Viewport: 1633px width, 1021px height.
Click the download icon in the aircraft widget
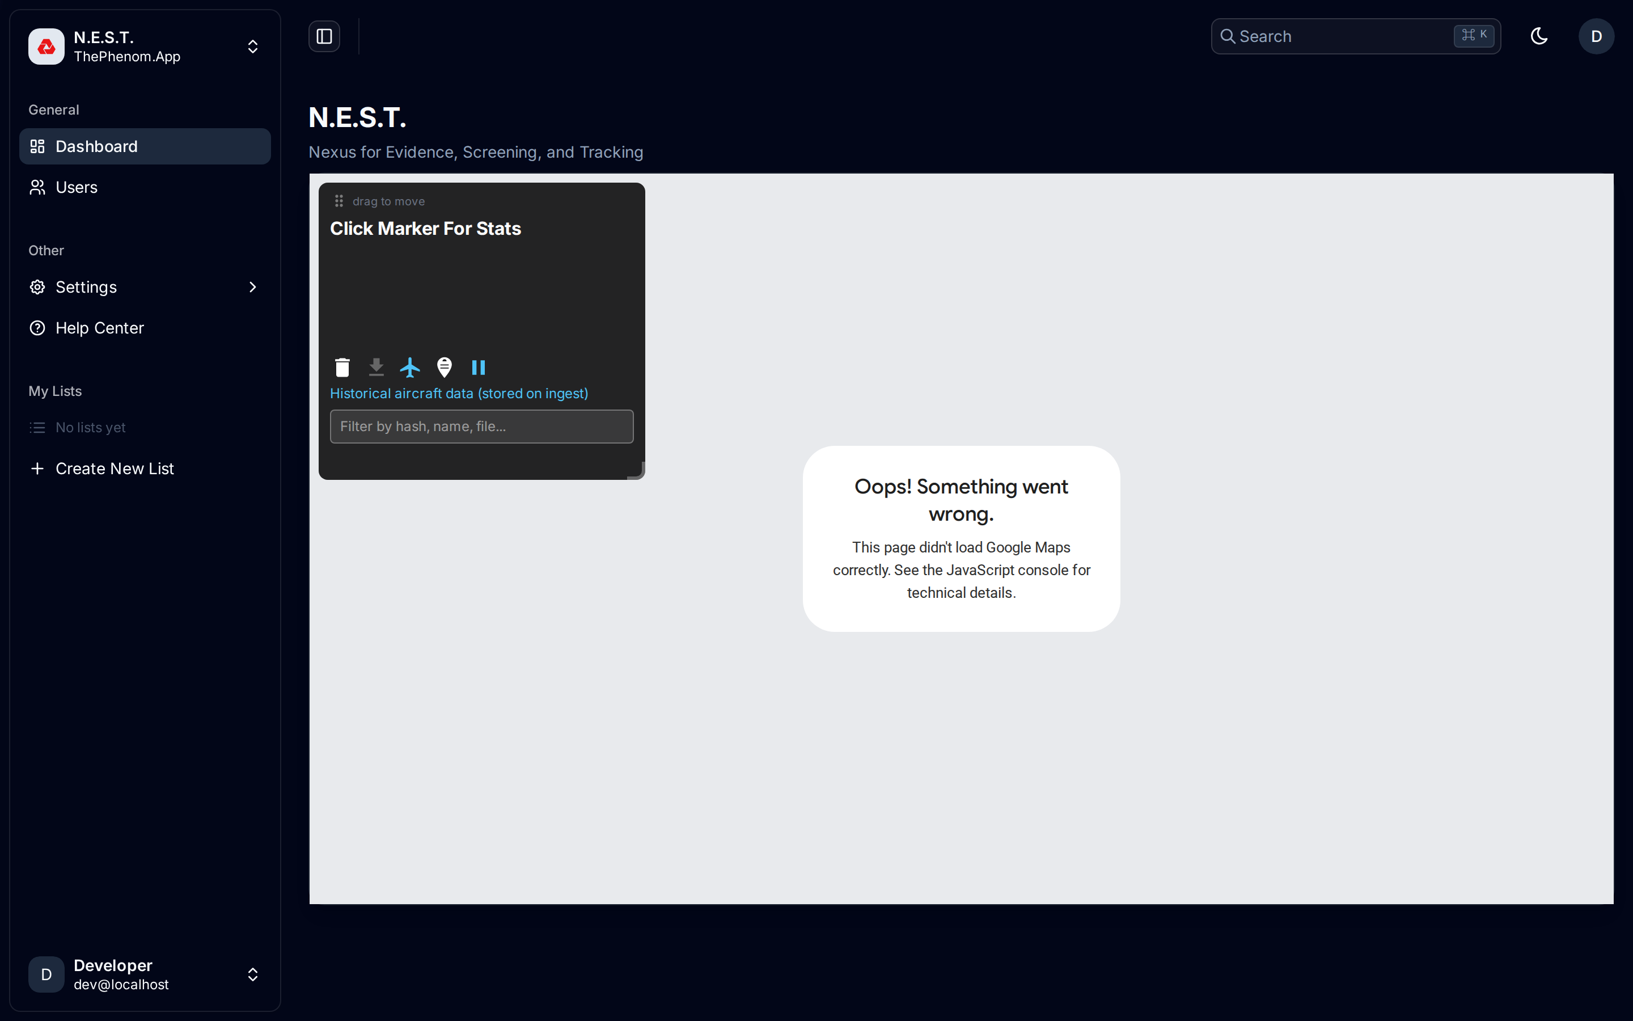click(x=376, y=366)
